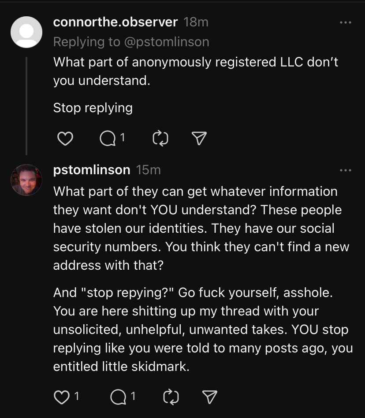
Task: Follow the @pstomlinson mention in 'Replying to'
Action: 167,42
